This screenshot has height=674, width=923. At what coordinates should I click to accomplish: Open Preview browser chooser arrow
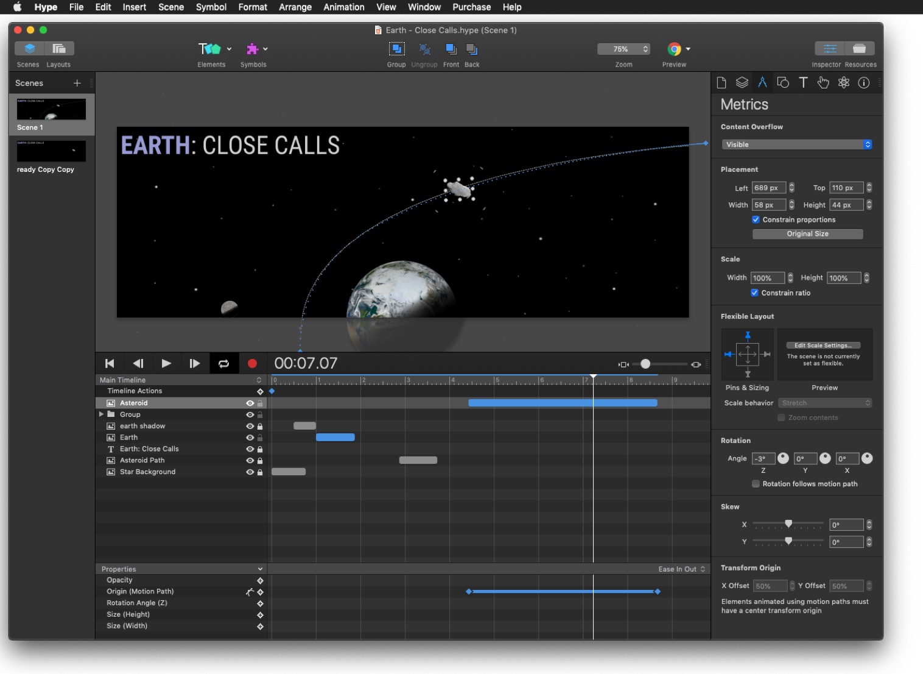coord(688,49)
